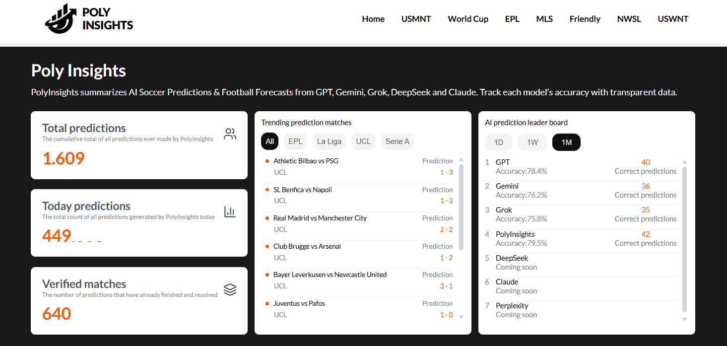Viewport: 727px width, 346px height.
Task: Select the 1D leader board period
Action: pyautogui.click(x=499, y=142)
